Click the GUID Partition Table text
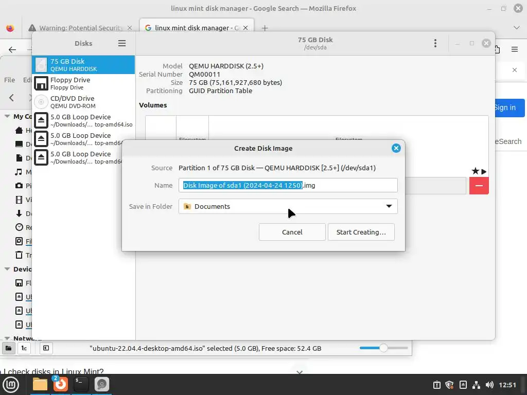 (x=220, y=91)
